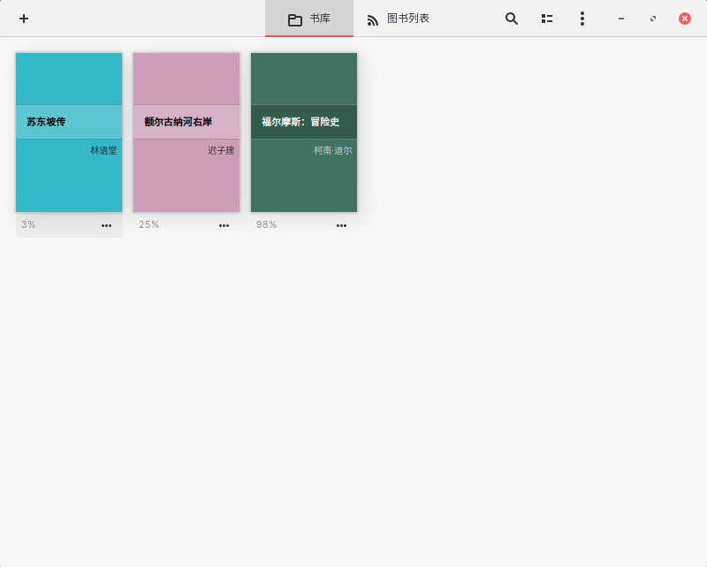The image size is (707, 567).
Task: Close the window with the red button
Action: tap(685, 19)
